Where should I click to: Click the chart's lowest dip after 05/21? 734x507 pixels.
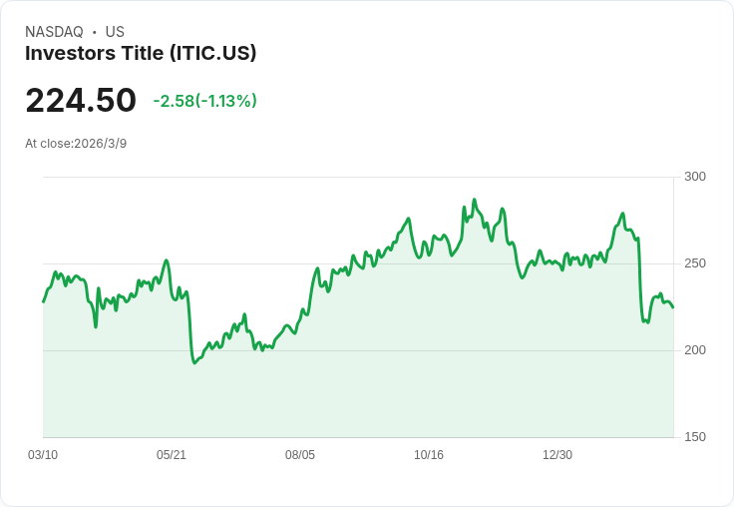[194, 363]
